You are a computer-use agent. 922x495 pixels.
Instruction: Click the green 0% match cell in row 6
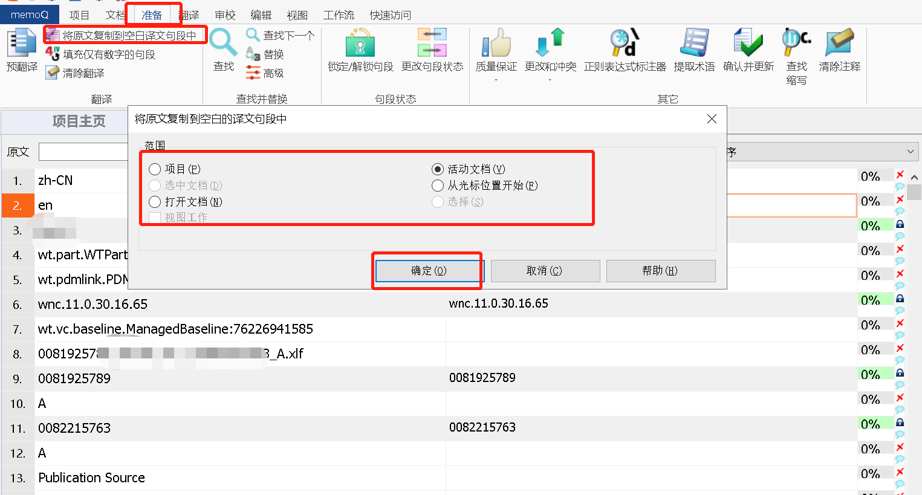(875, 300)
